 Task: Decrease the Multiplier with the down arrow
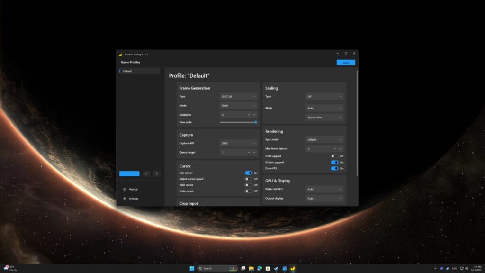pos(254,115)
